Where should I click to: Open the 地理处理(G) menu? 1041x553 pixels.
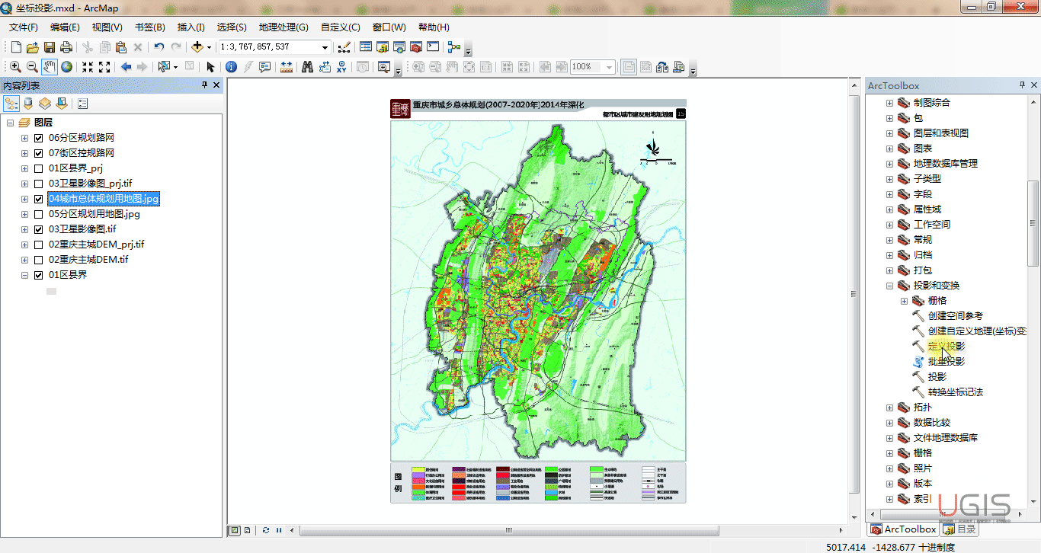283,27
